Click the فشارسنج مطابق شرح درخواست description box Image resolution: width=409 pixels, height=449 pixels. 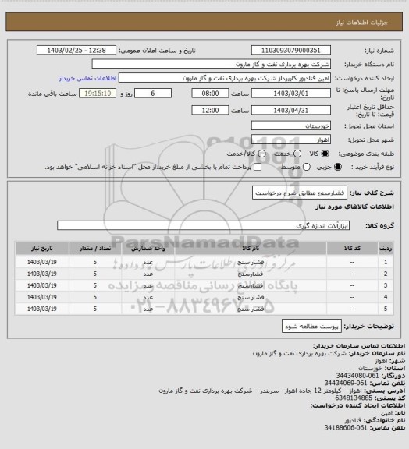pos(300,193)
